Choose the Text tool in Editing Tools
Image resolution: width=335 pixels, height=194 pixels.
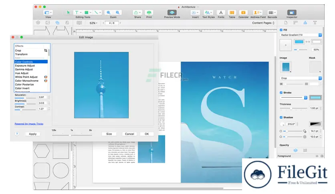[x=77, y=12]
